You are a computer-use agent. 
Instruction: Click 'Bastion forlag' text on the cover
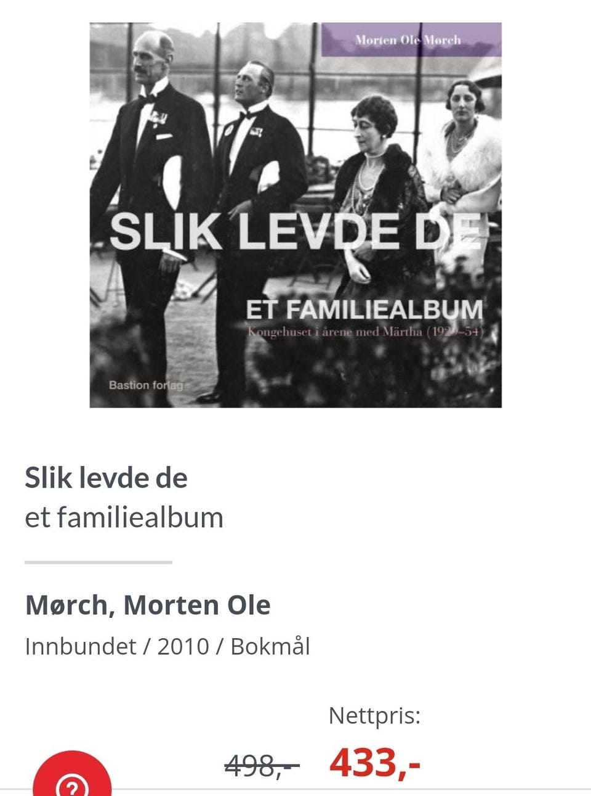coord(146,385)
